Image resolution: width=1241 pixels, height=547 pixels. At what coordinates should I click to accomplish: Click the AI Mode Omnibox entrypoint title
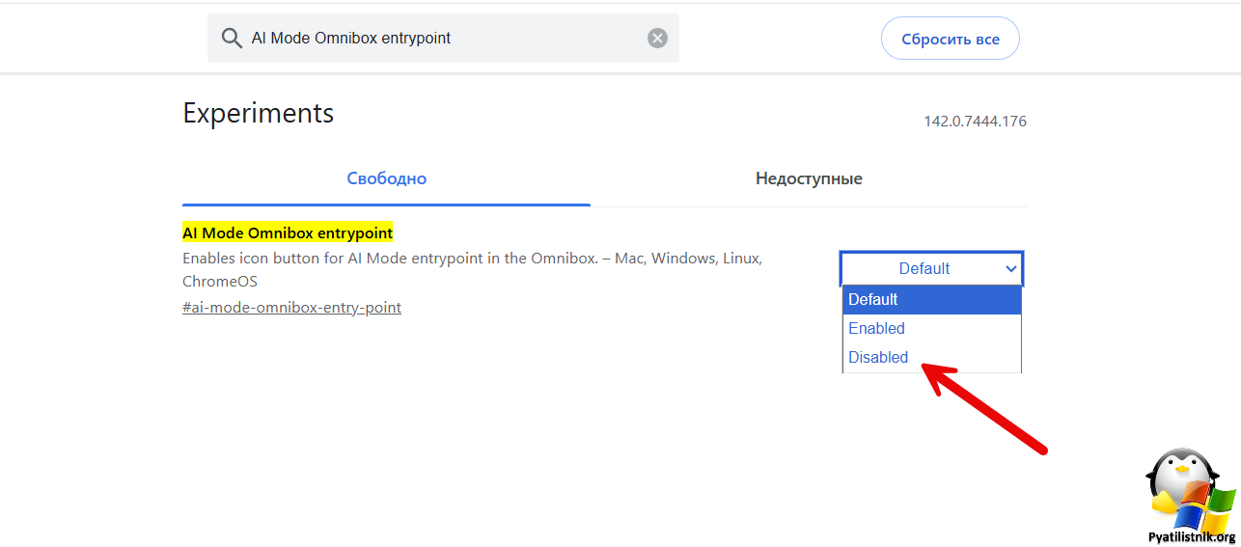tap(288, 232)
